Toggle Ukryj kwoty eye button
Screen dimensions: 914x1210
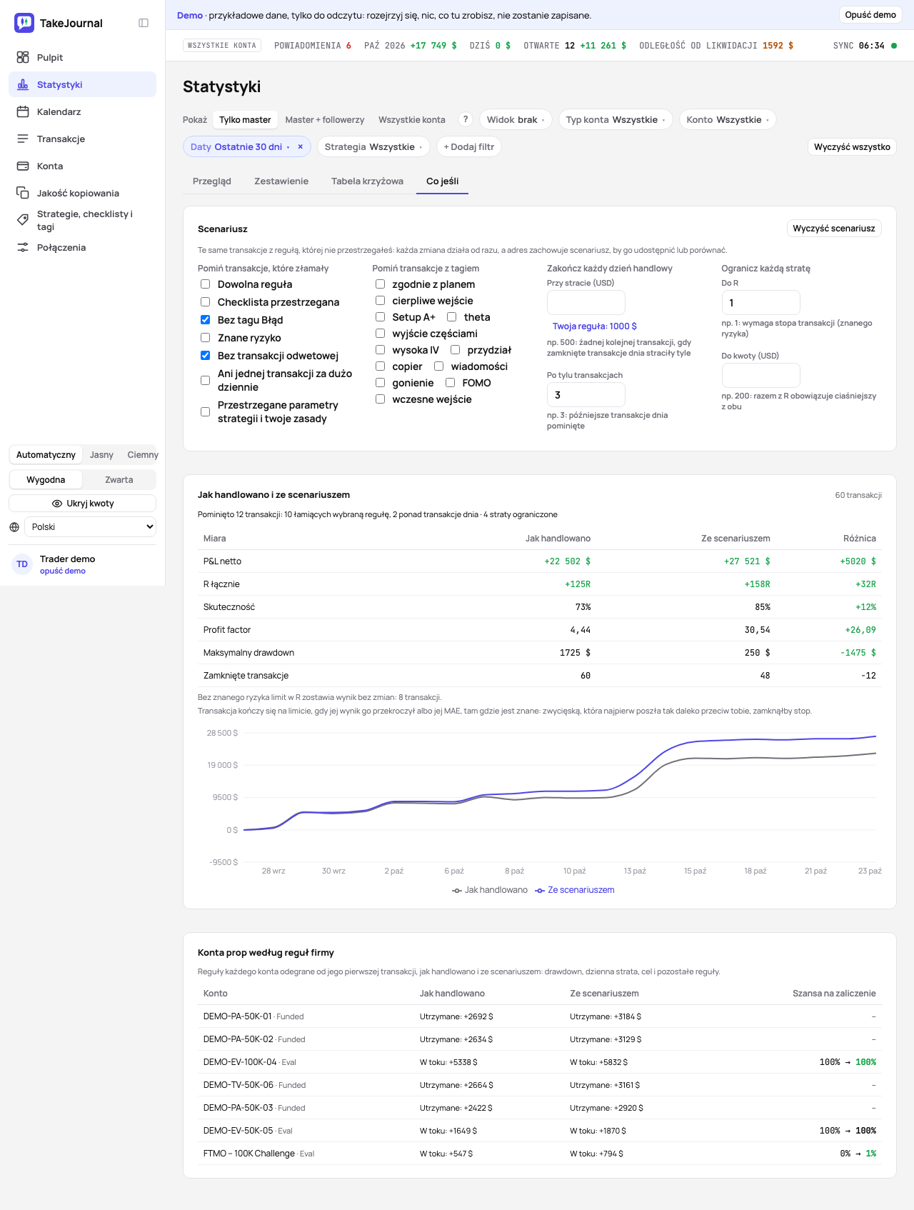[83, 504]
